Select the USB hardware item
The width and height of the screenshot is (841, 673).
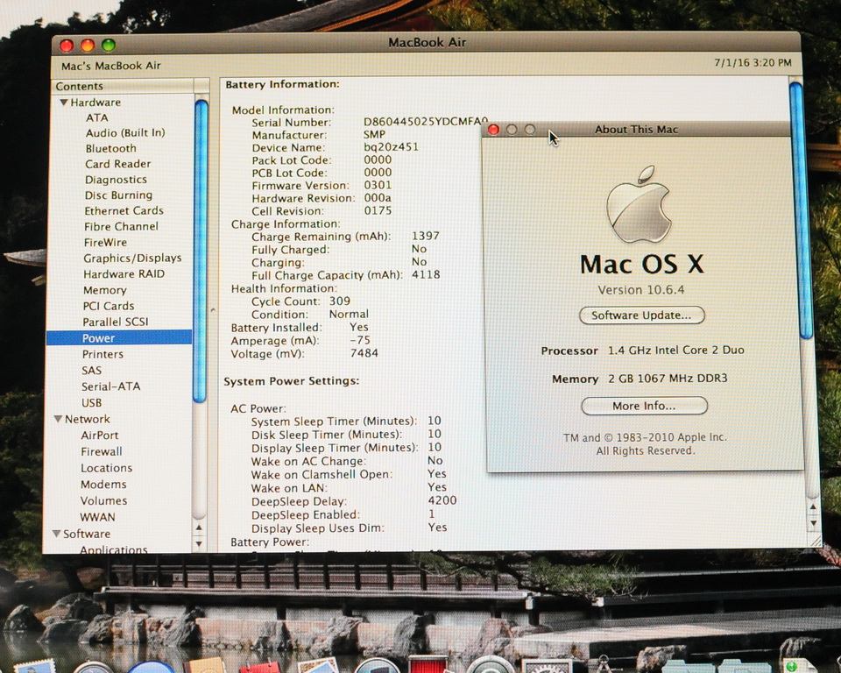(91, 402)
